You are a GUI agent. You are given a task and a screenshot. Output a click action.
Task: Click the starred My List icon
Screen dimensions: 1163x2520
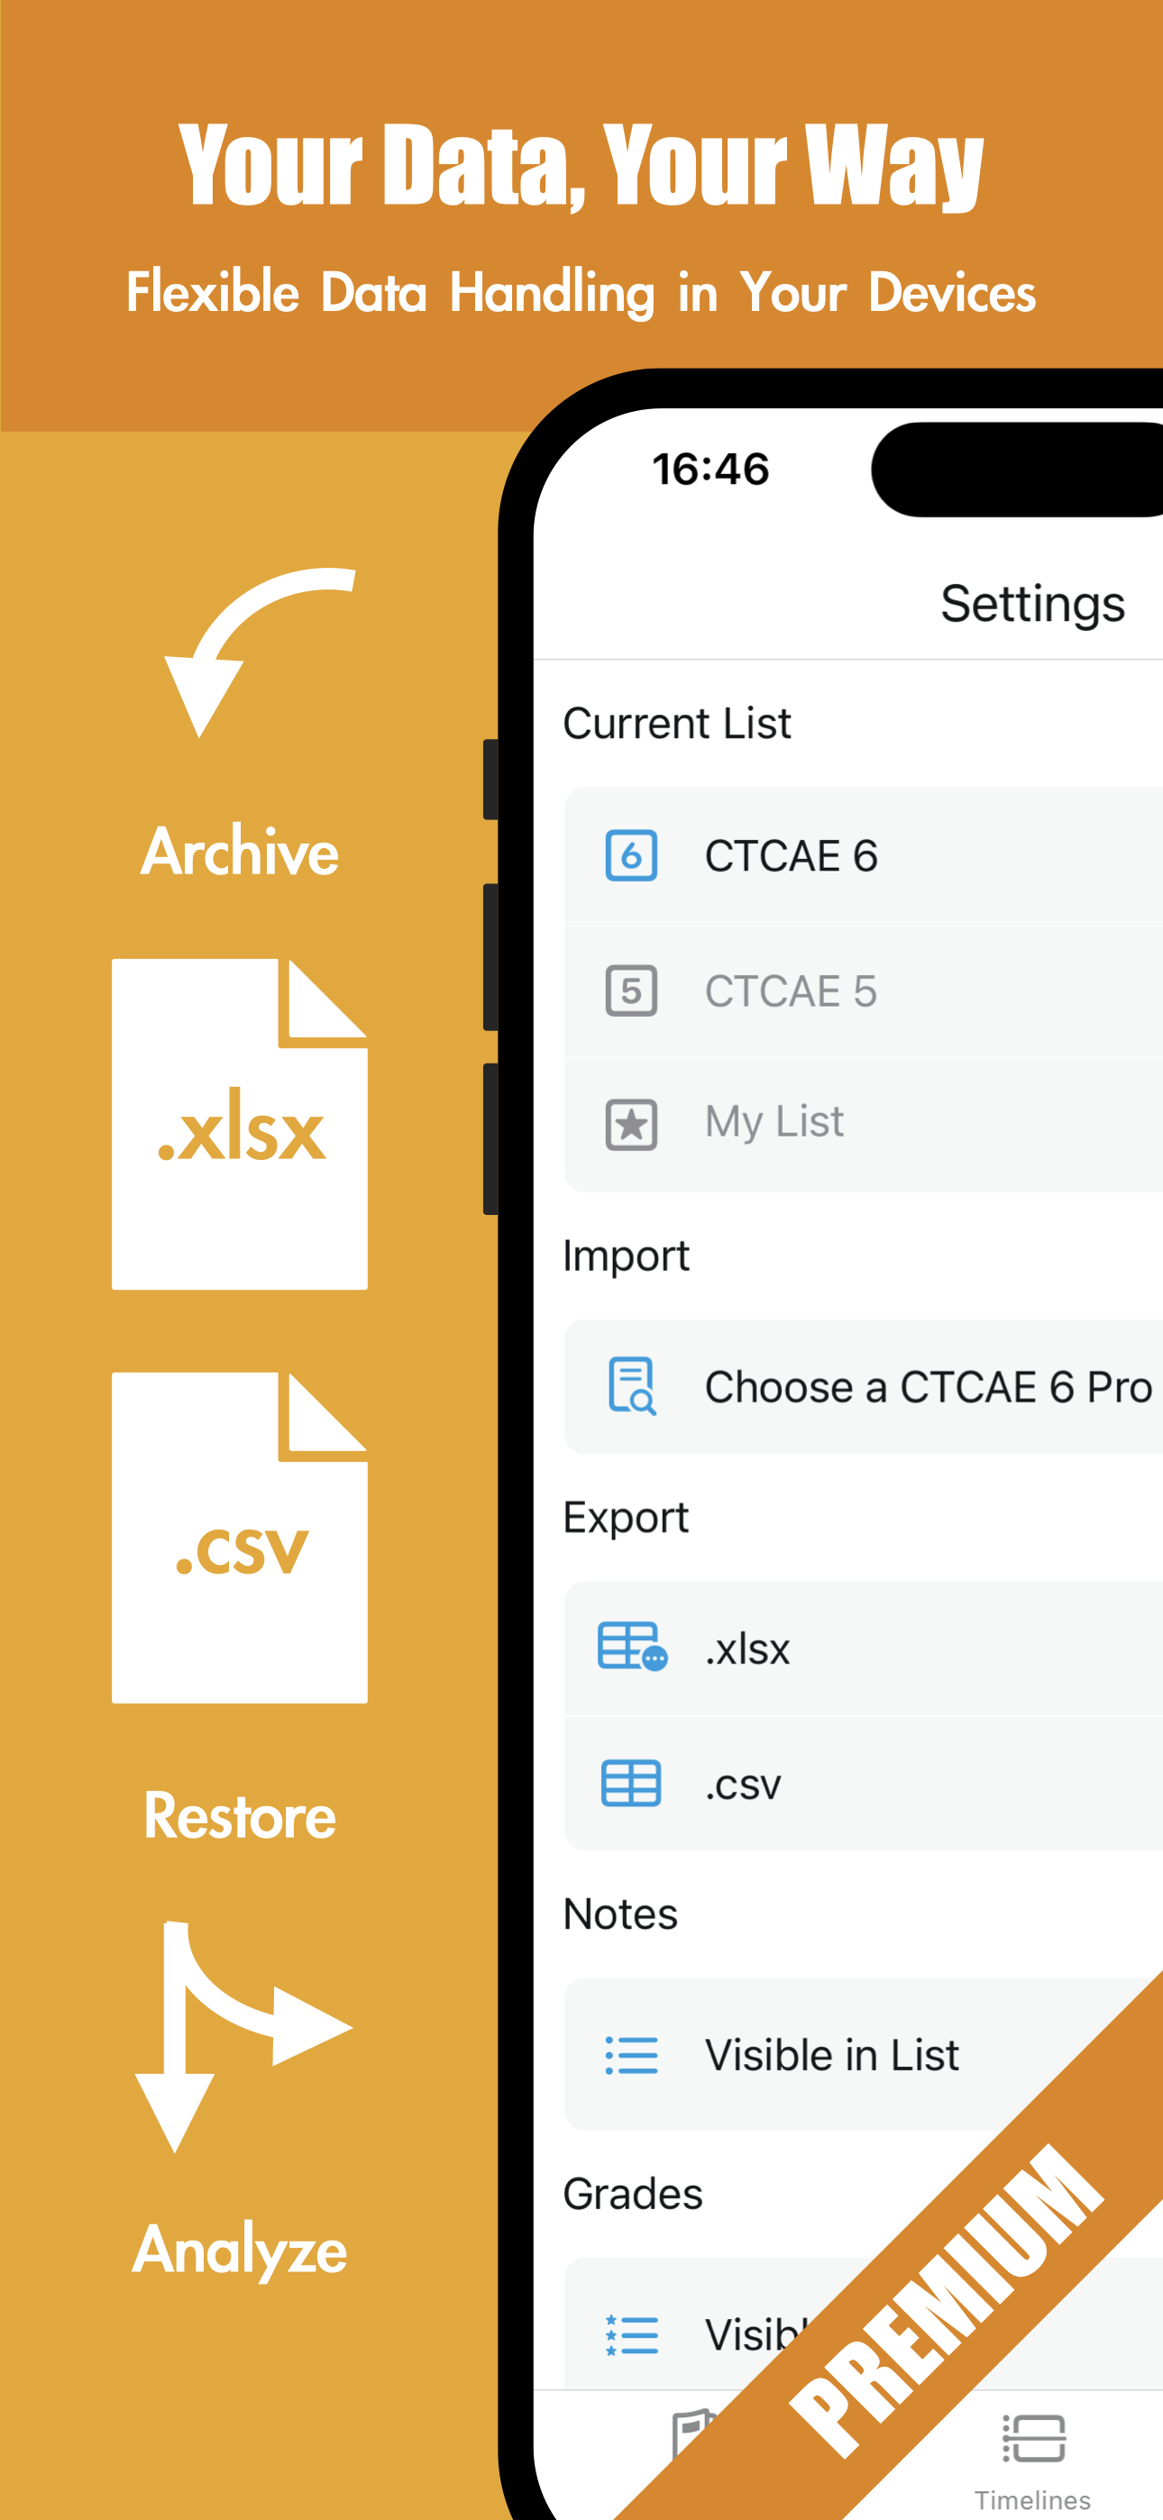631,1123
